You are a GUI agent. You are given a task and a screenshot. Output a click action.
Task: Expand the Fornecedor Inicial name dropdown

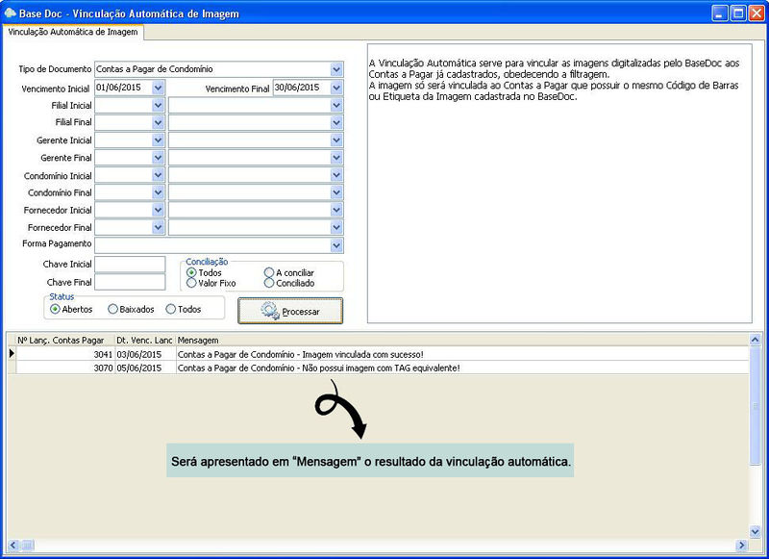pyautogui.click(x=335, y=210)
